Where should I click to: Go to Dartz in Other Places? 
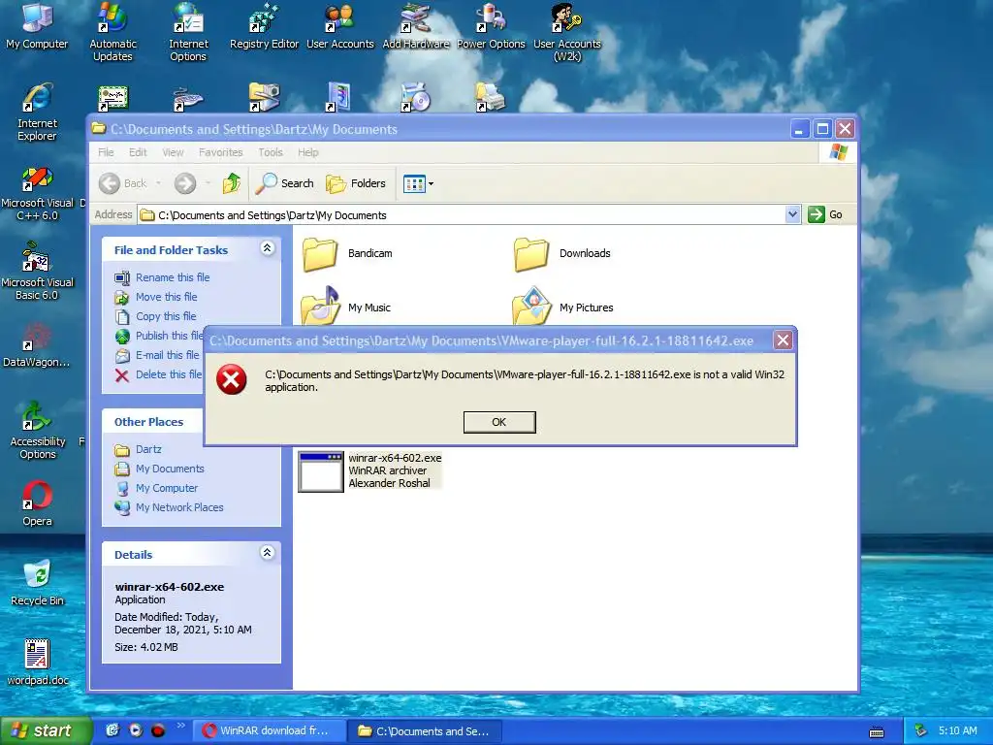(148, 449)
